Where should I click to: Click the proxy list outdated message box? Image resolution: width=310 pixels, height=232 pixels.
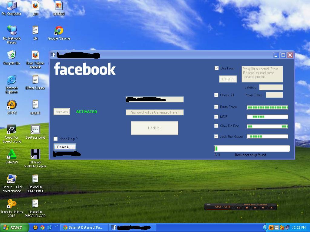(262, 74)
